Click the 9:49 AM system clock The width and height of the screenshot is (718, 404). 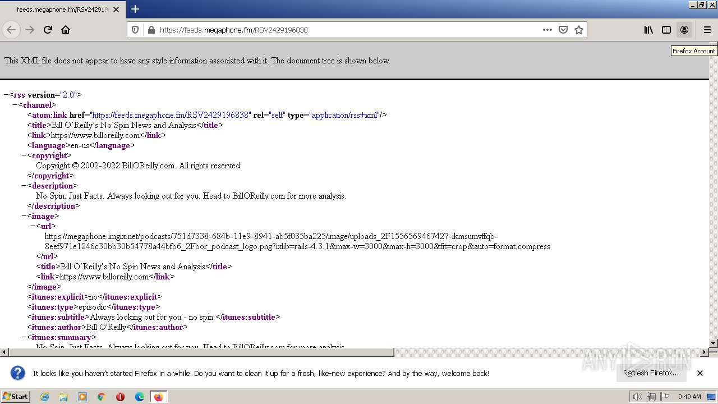coord(689,397)
